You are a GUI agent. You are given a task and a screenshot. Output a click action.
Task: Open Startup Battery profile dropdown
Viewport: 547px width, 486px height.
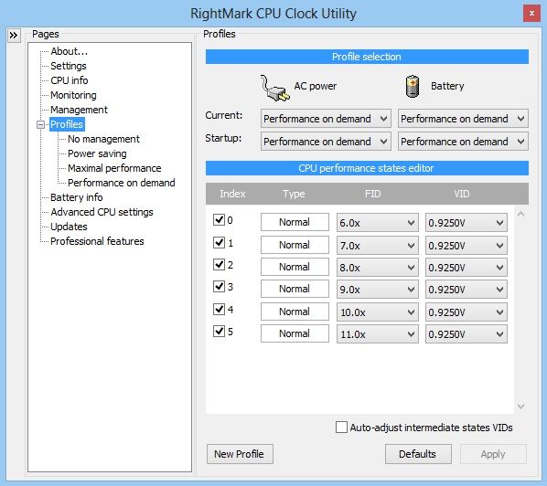click(x=463, y=142)
